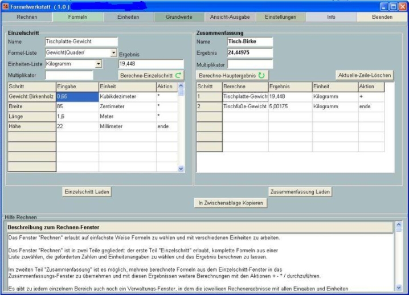Open the Formel-Liste dropdown
The width and height of the screenshot is (409, 295).
click(114, 53)
